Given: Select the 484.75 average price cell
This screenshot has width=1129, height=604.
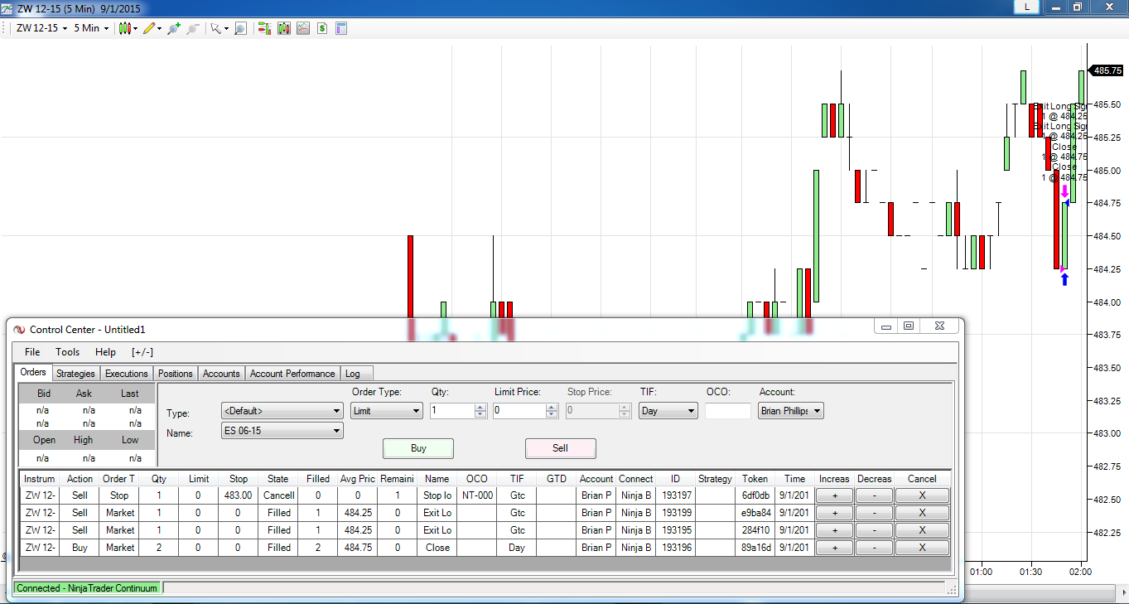Looking at the screenshot, I should point(358,548).
